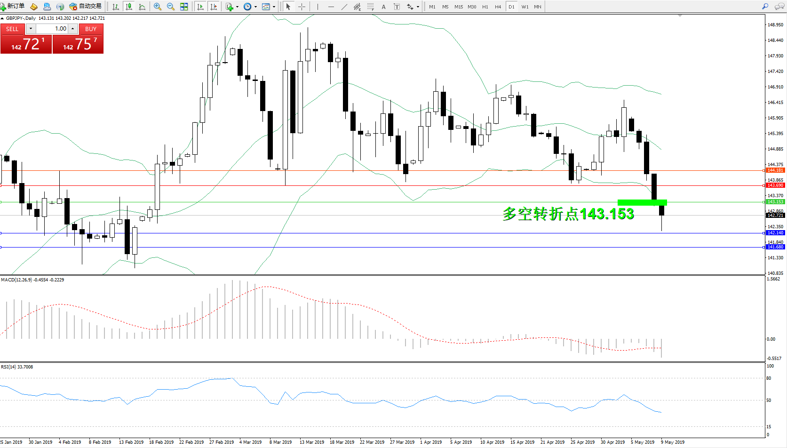787x448 pixels.
Task: Increase lot volume with up arrow
Action: pyautogui.click(x=73, y=29)
